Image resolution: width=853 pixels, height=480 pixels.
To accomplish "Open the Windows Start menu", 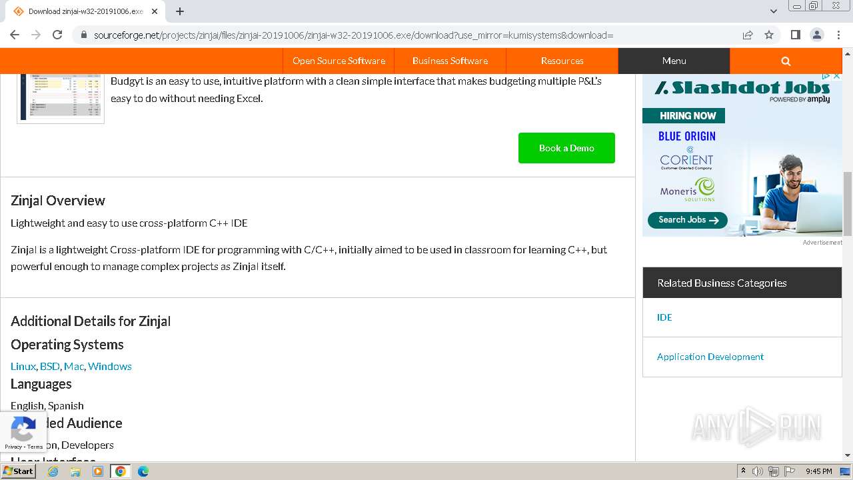I will click(x=18, y=471).
